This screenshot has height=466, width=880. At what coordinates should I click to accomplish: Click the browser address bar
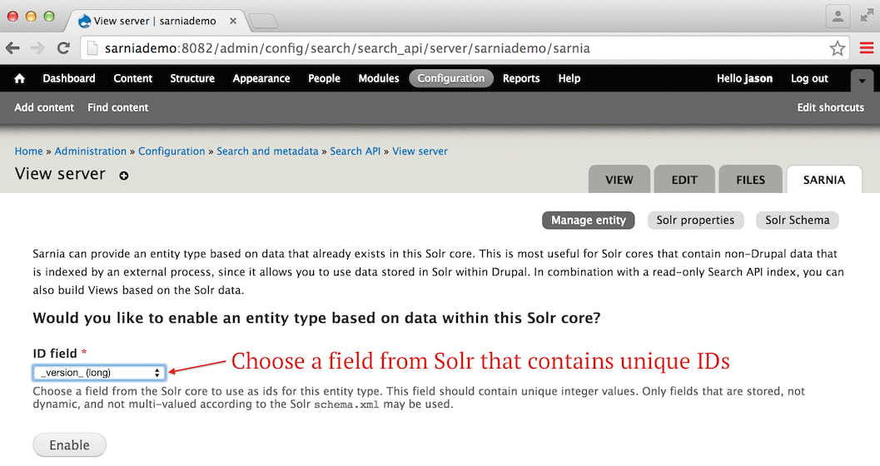(458, 48)
